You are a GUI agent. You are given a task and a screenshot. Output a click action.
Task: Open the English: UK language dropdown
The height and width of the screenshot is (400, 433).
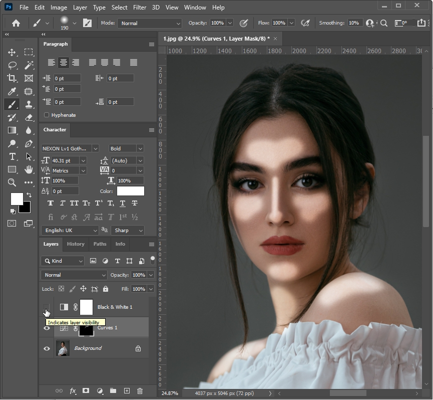click(x=70, y=230)
